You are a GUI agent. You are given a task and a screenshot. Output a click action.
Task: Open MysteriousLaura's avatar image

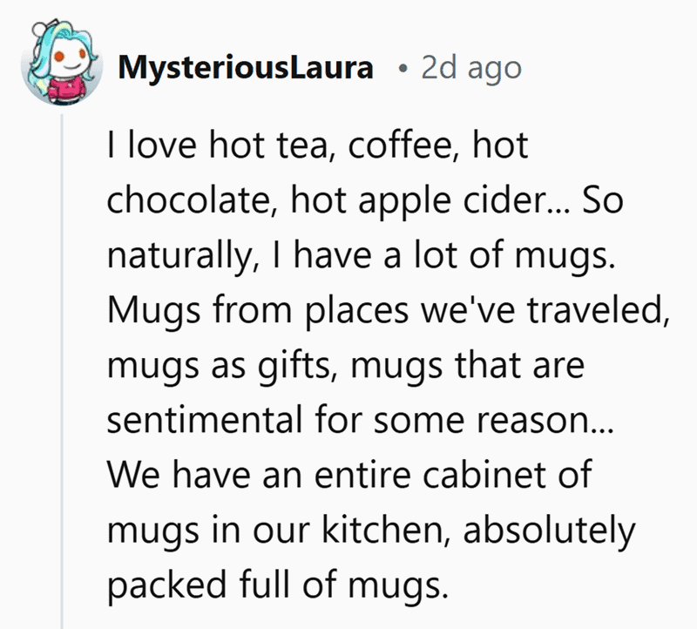point(62,63)
